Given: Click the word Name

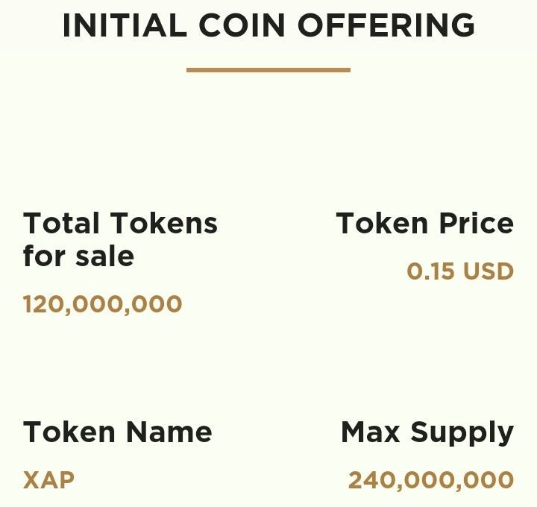Looking at the screenshot, I should pyautogui.click(x=169, y=432).
